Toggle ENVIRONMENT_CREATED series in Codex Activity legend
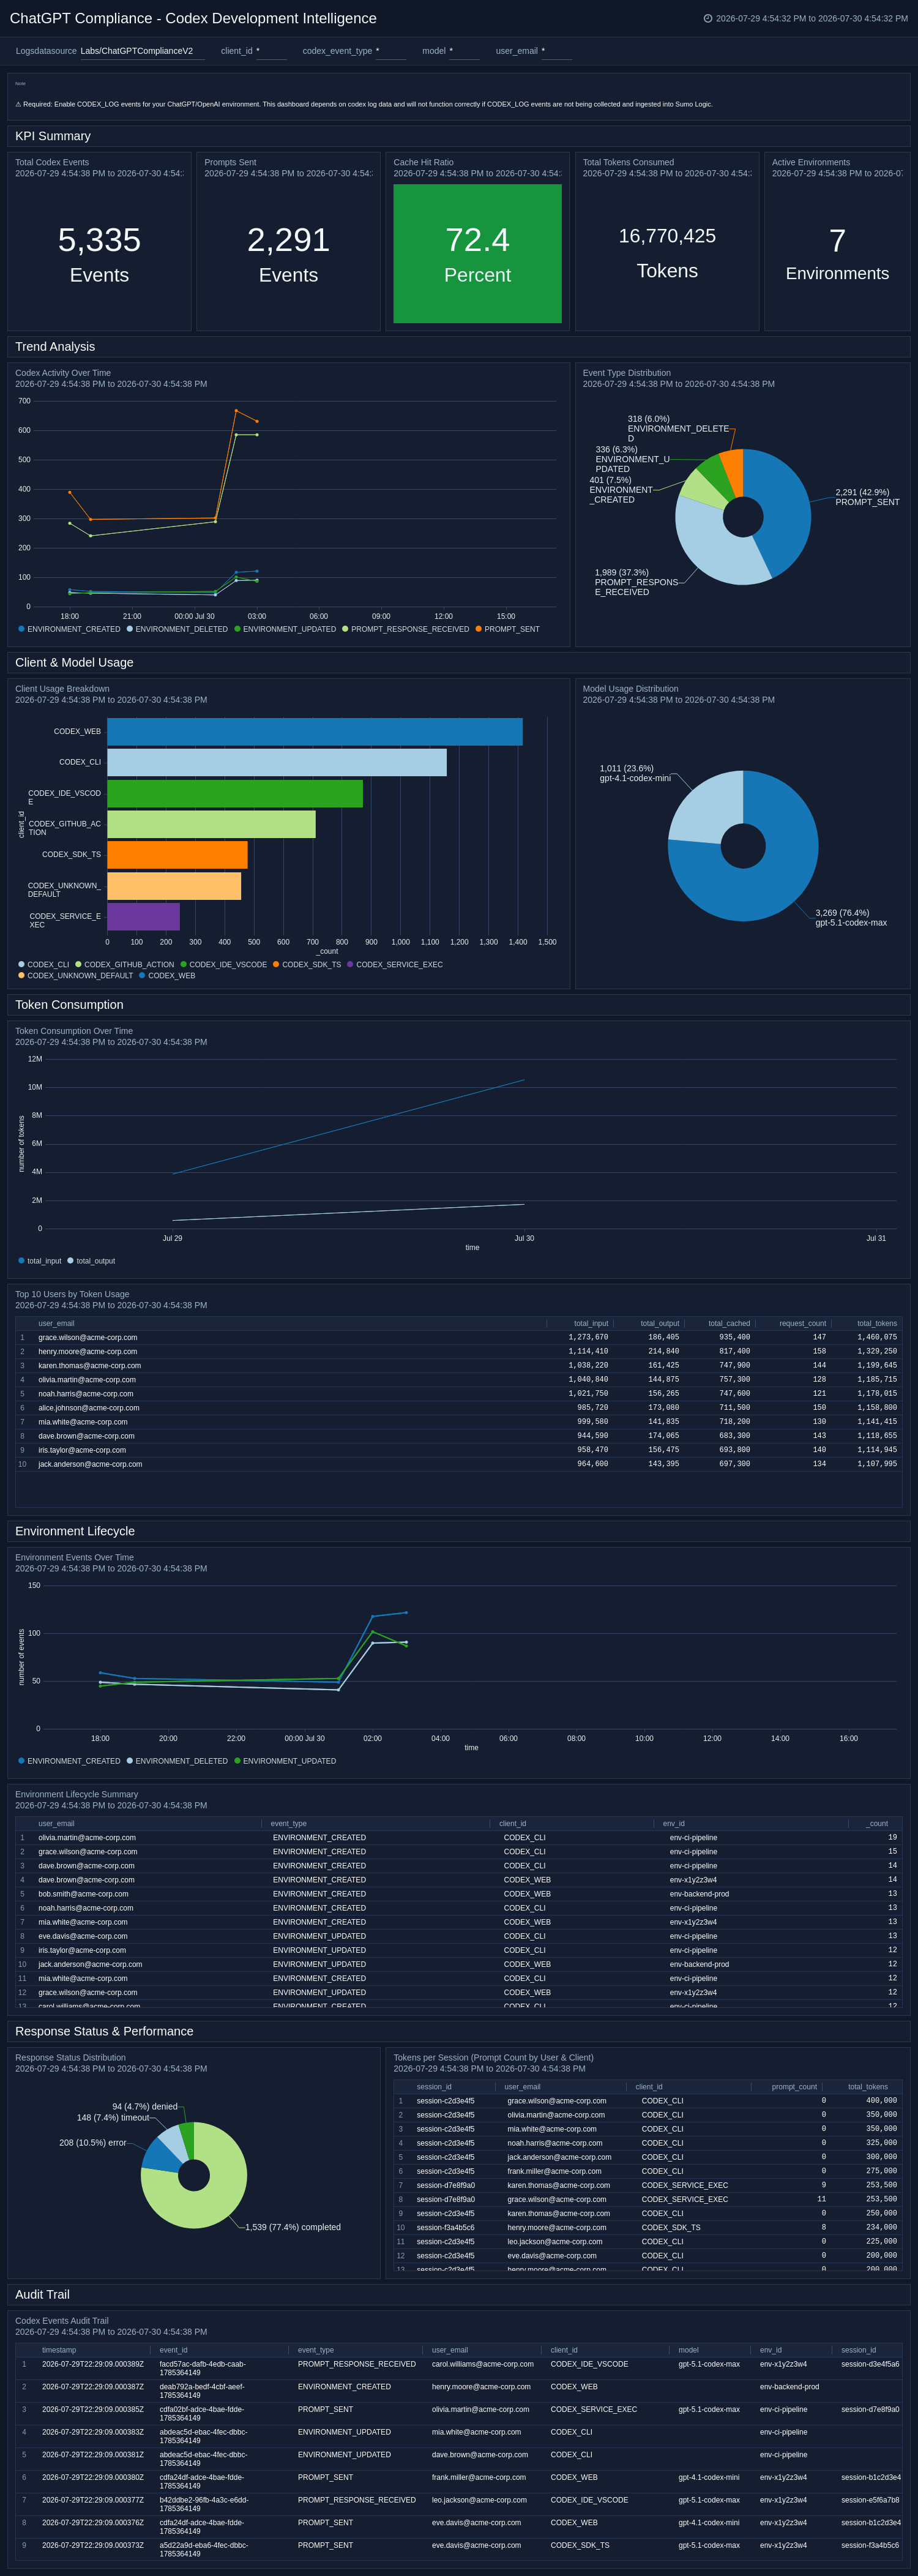The image size is (918, 2576). 69,629
